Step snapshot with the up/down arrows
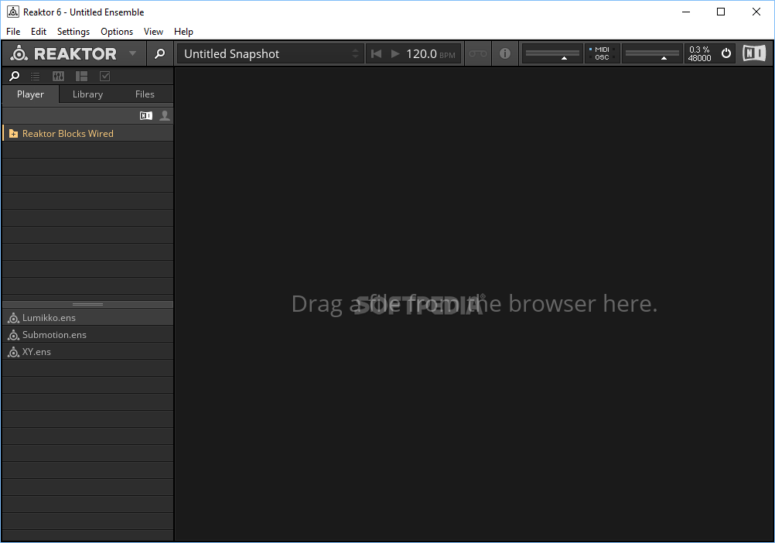The width and height of the screenshot is (775, 543). pos(355,54)
